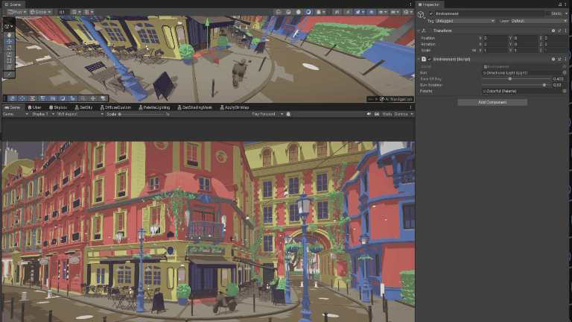The width and height of the screenshot is (572, 322).
Task: Switch to the GetShadingMask tab
Action: click(195, 107)
